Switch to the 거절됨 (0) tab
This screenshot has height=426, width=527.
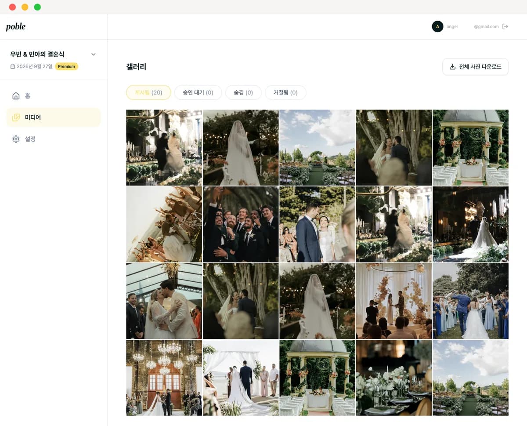click(285, 92)
